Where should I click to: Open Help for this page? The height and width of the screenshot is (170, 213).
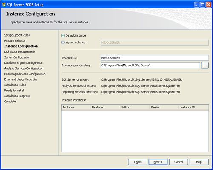click(199, 162)
